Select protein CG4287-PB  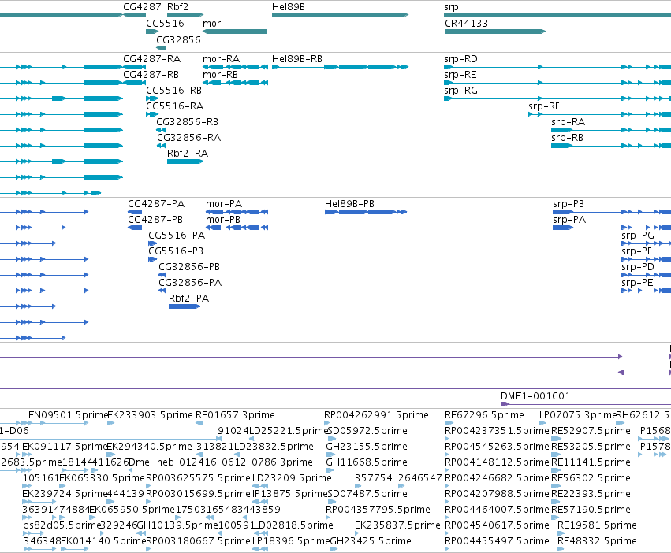pyautogui.click(x=135, y=228)
